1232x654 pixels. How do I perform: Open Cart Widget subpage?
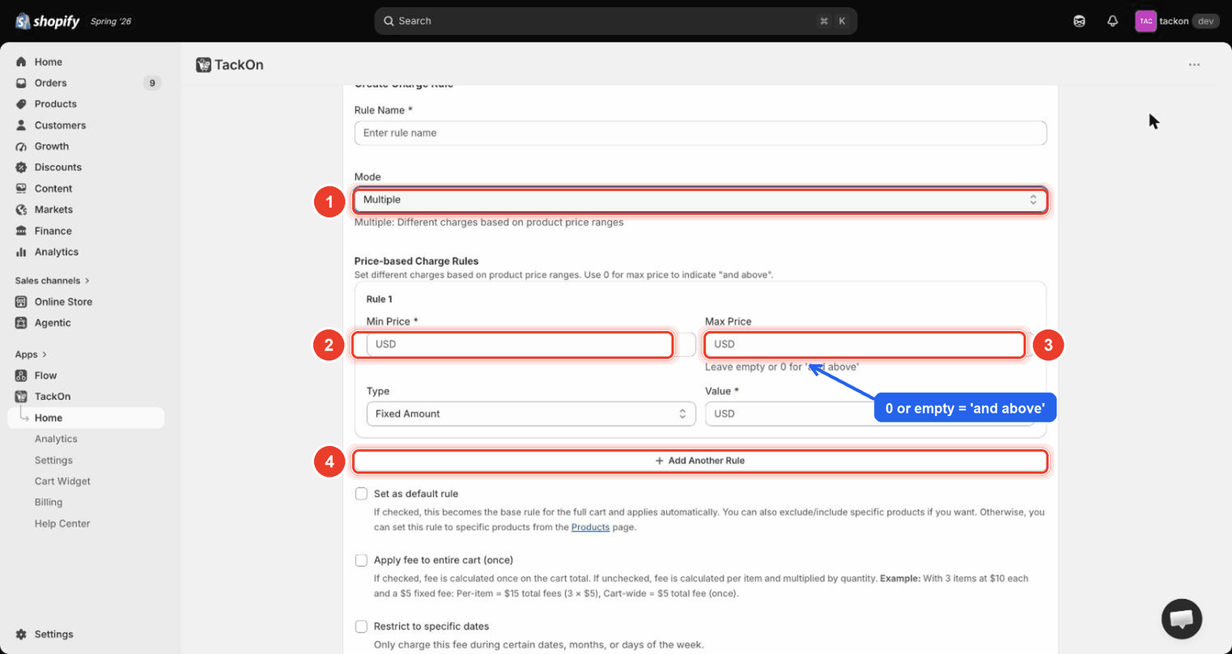[62, 481]
